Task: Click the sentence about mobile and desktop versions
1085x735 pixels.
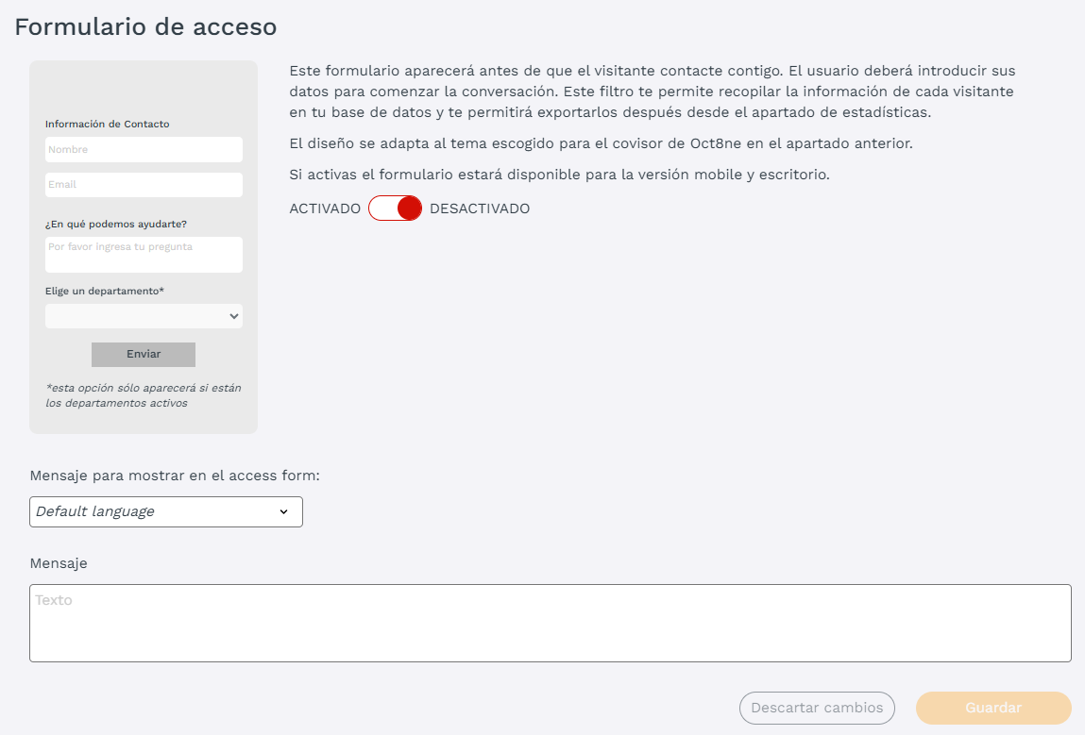Action: [559, 175]
